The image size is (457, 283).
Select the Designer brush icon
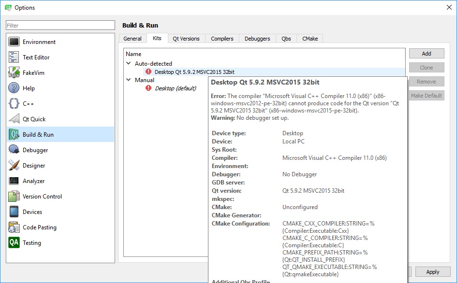tap(14, 165)
